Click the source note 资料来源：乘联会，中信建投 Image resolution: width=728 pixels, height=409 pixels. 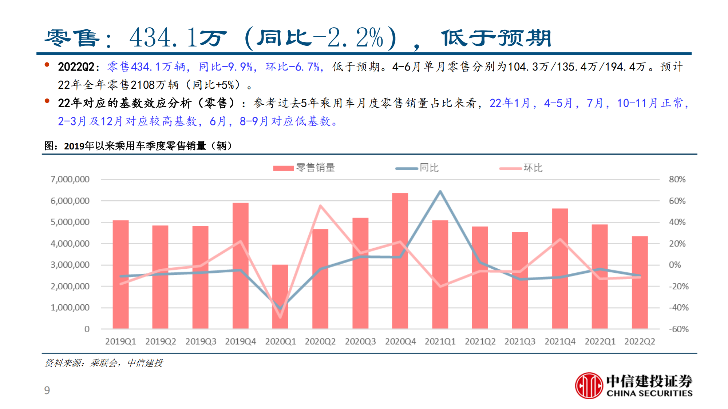click(x=104, y=363)
